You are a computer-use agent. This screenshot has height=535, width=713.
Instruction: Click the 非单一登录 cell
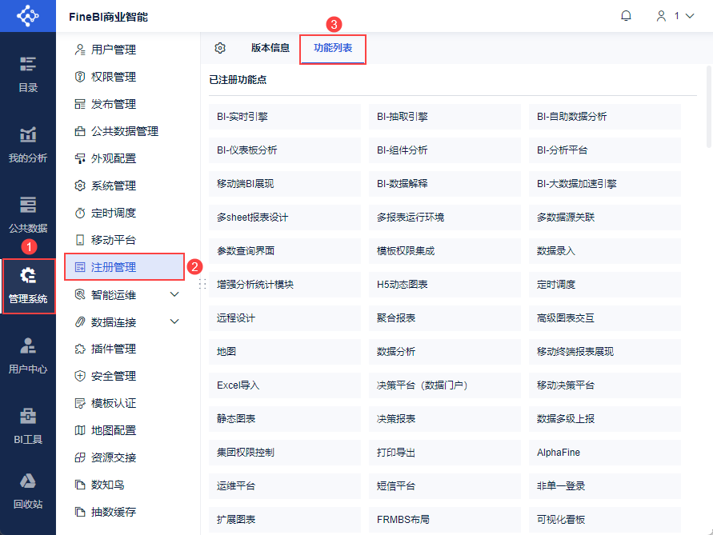point(605,486)
